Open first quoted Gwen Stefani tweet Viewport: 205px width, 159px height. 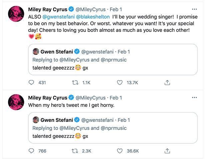pyautogui.click(x=113, y=59)
